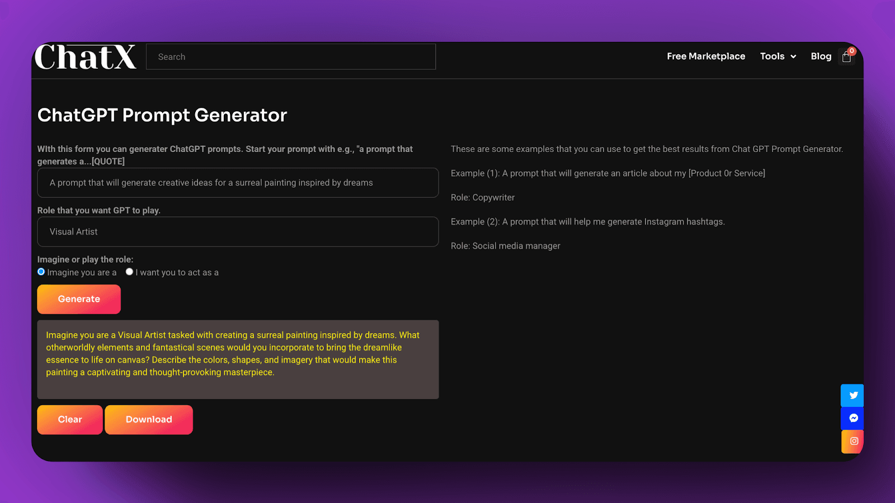Click the Clear button
Viewport: 895px width, 503px height.
click(x=70, y=420)
